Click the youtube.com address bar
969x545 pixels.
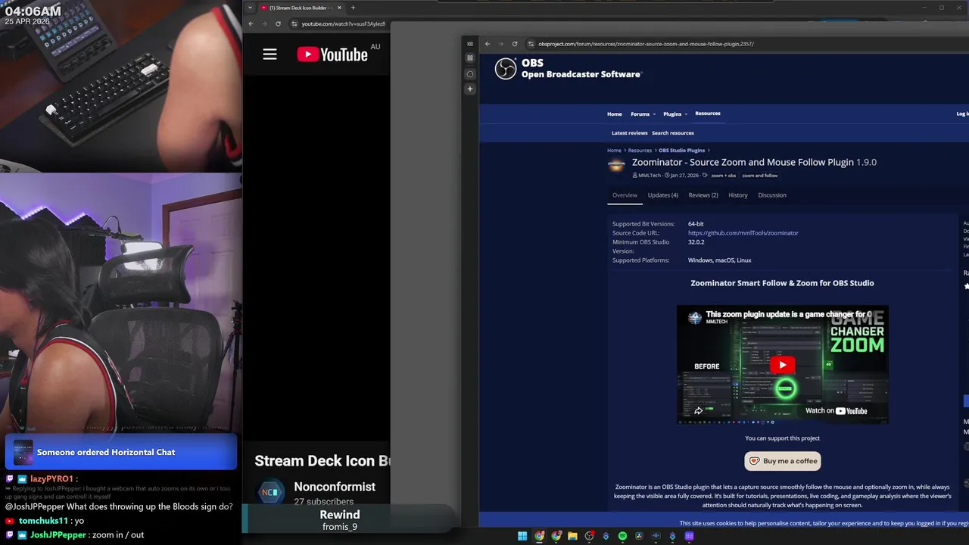[343, 23]
